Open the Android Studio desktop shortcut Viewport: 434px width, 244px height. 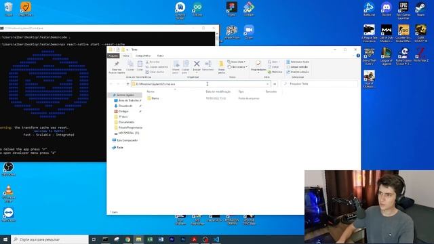pos(180,11)
